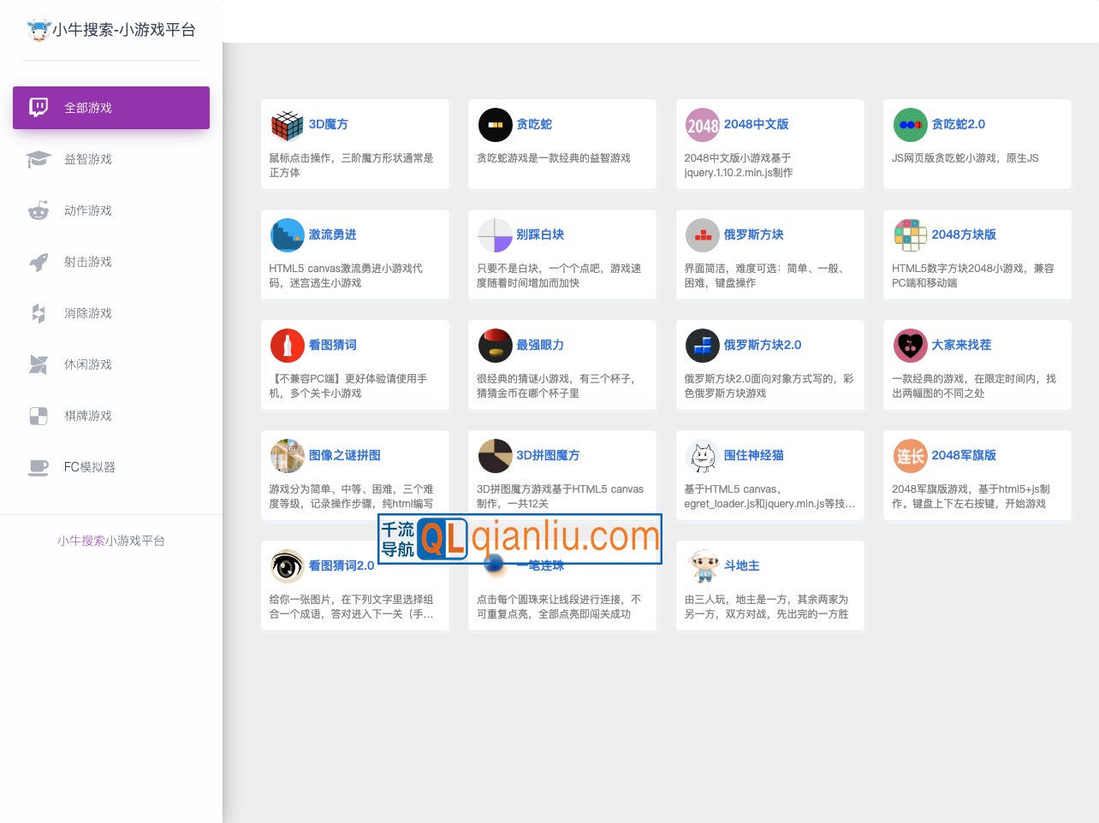Click the qianliu.com watermark banner
The image size is (1099, 823).
pos(520,539)
